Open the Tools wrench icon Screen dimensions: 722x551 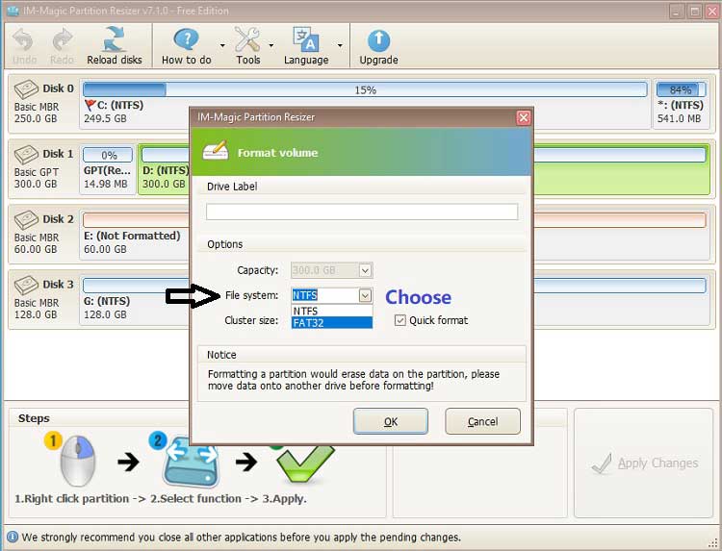click(247, 39)
